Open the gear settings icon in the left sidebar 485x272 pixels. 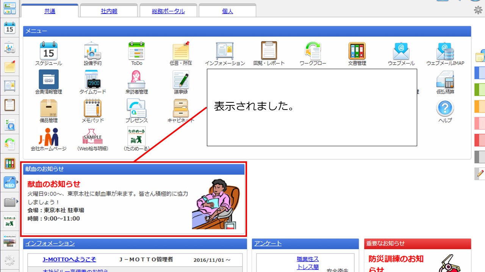(x=9, y=261)
